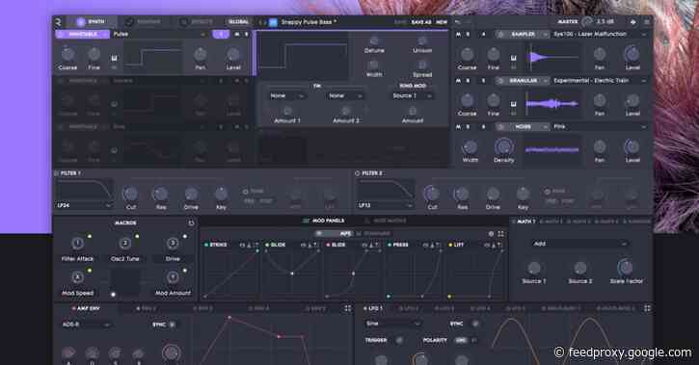Open Filter 1 LP24 type dropdown
This screenshot has width=699, height=365.
(x=84, y=206)
